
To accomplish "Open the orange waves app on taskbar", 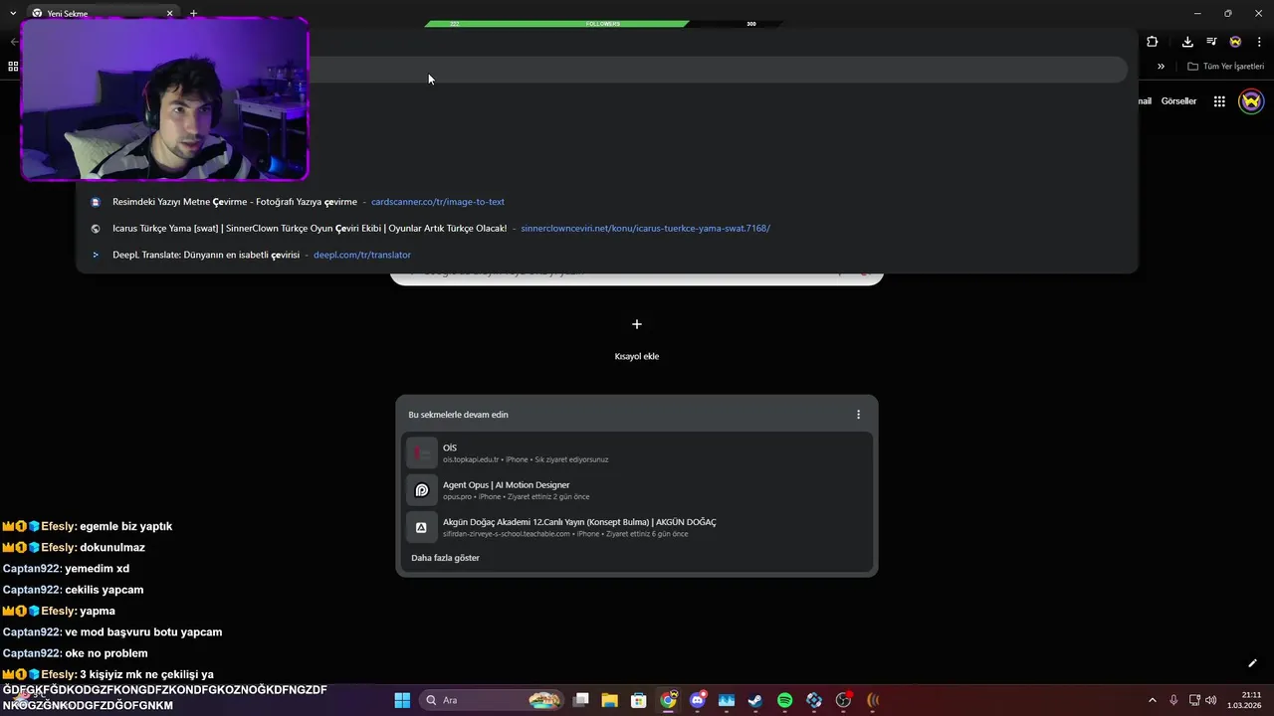I will (x=873, y=700).
